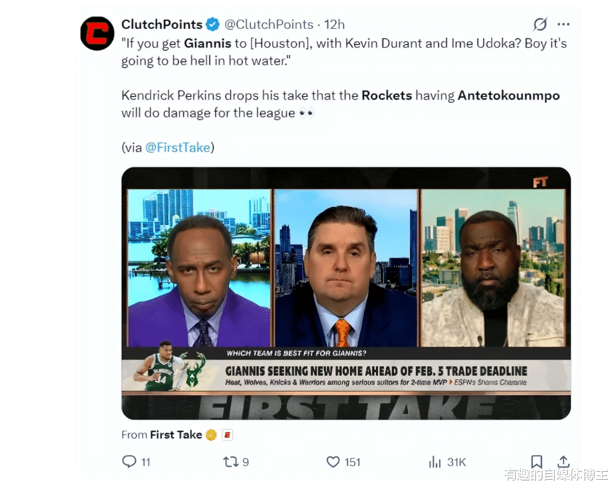The height and width of the screenshot is (490, 615).
Task: Click the 31K views count
Action: click(456, 462)
